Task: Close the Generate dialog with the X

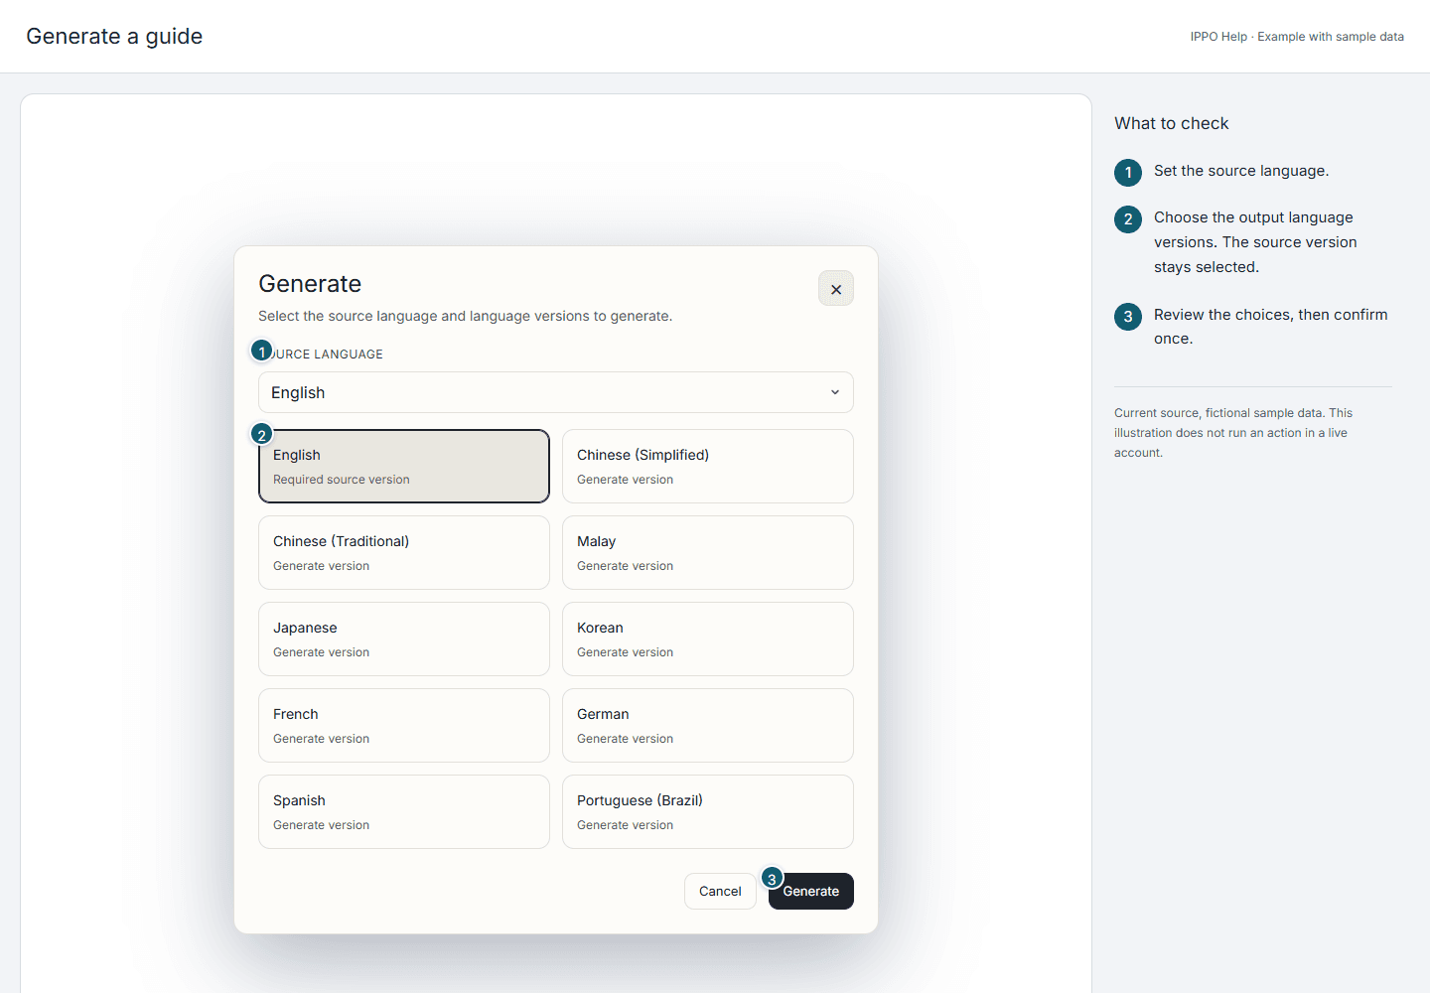Action: [836, 289]
